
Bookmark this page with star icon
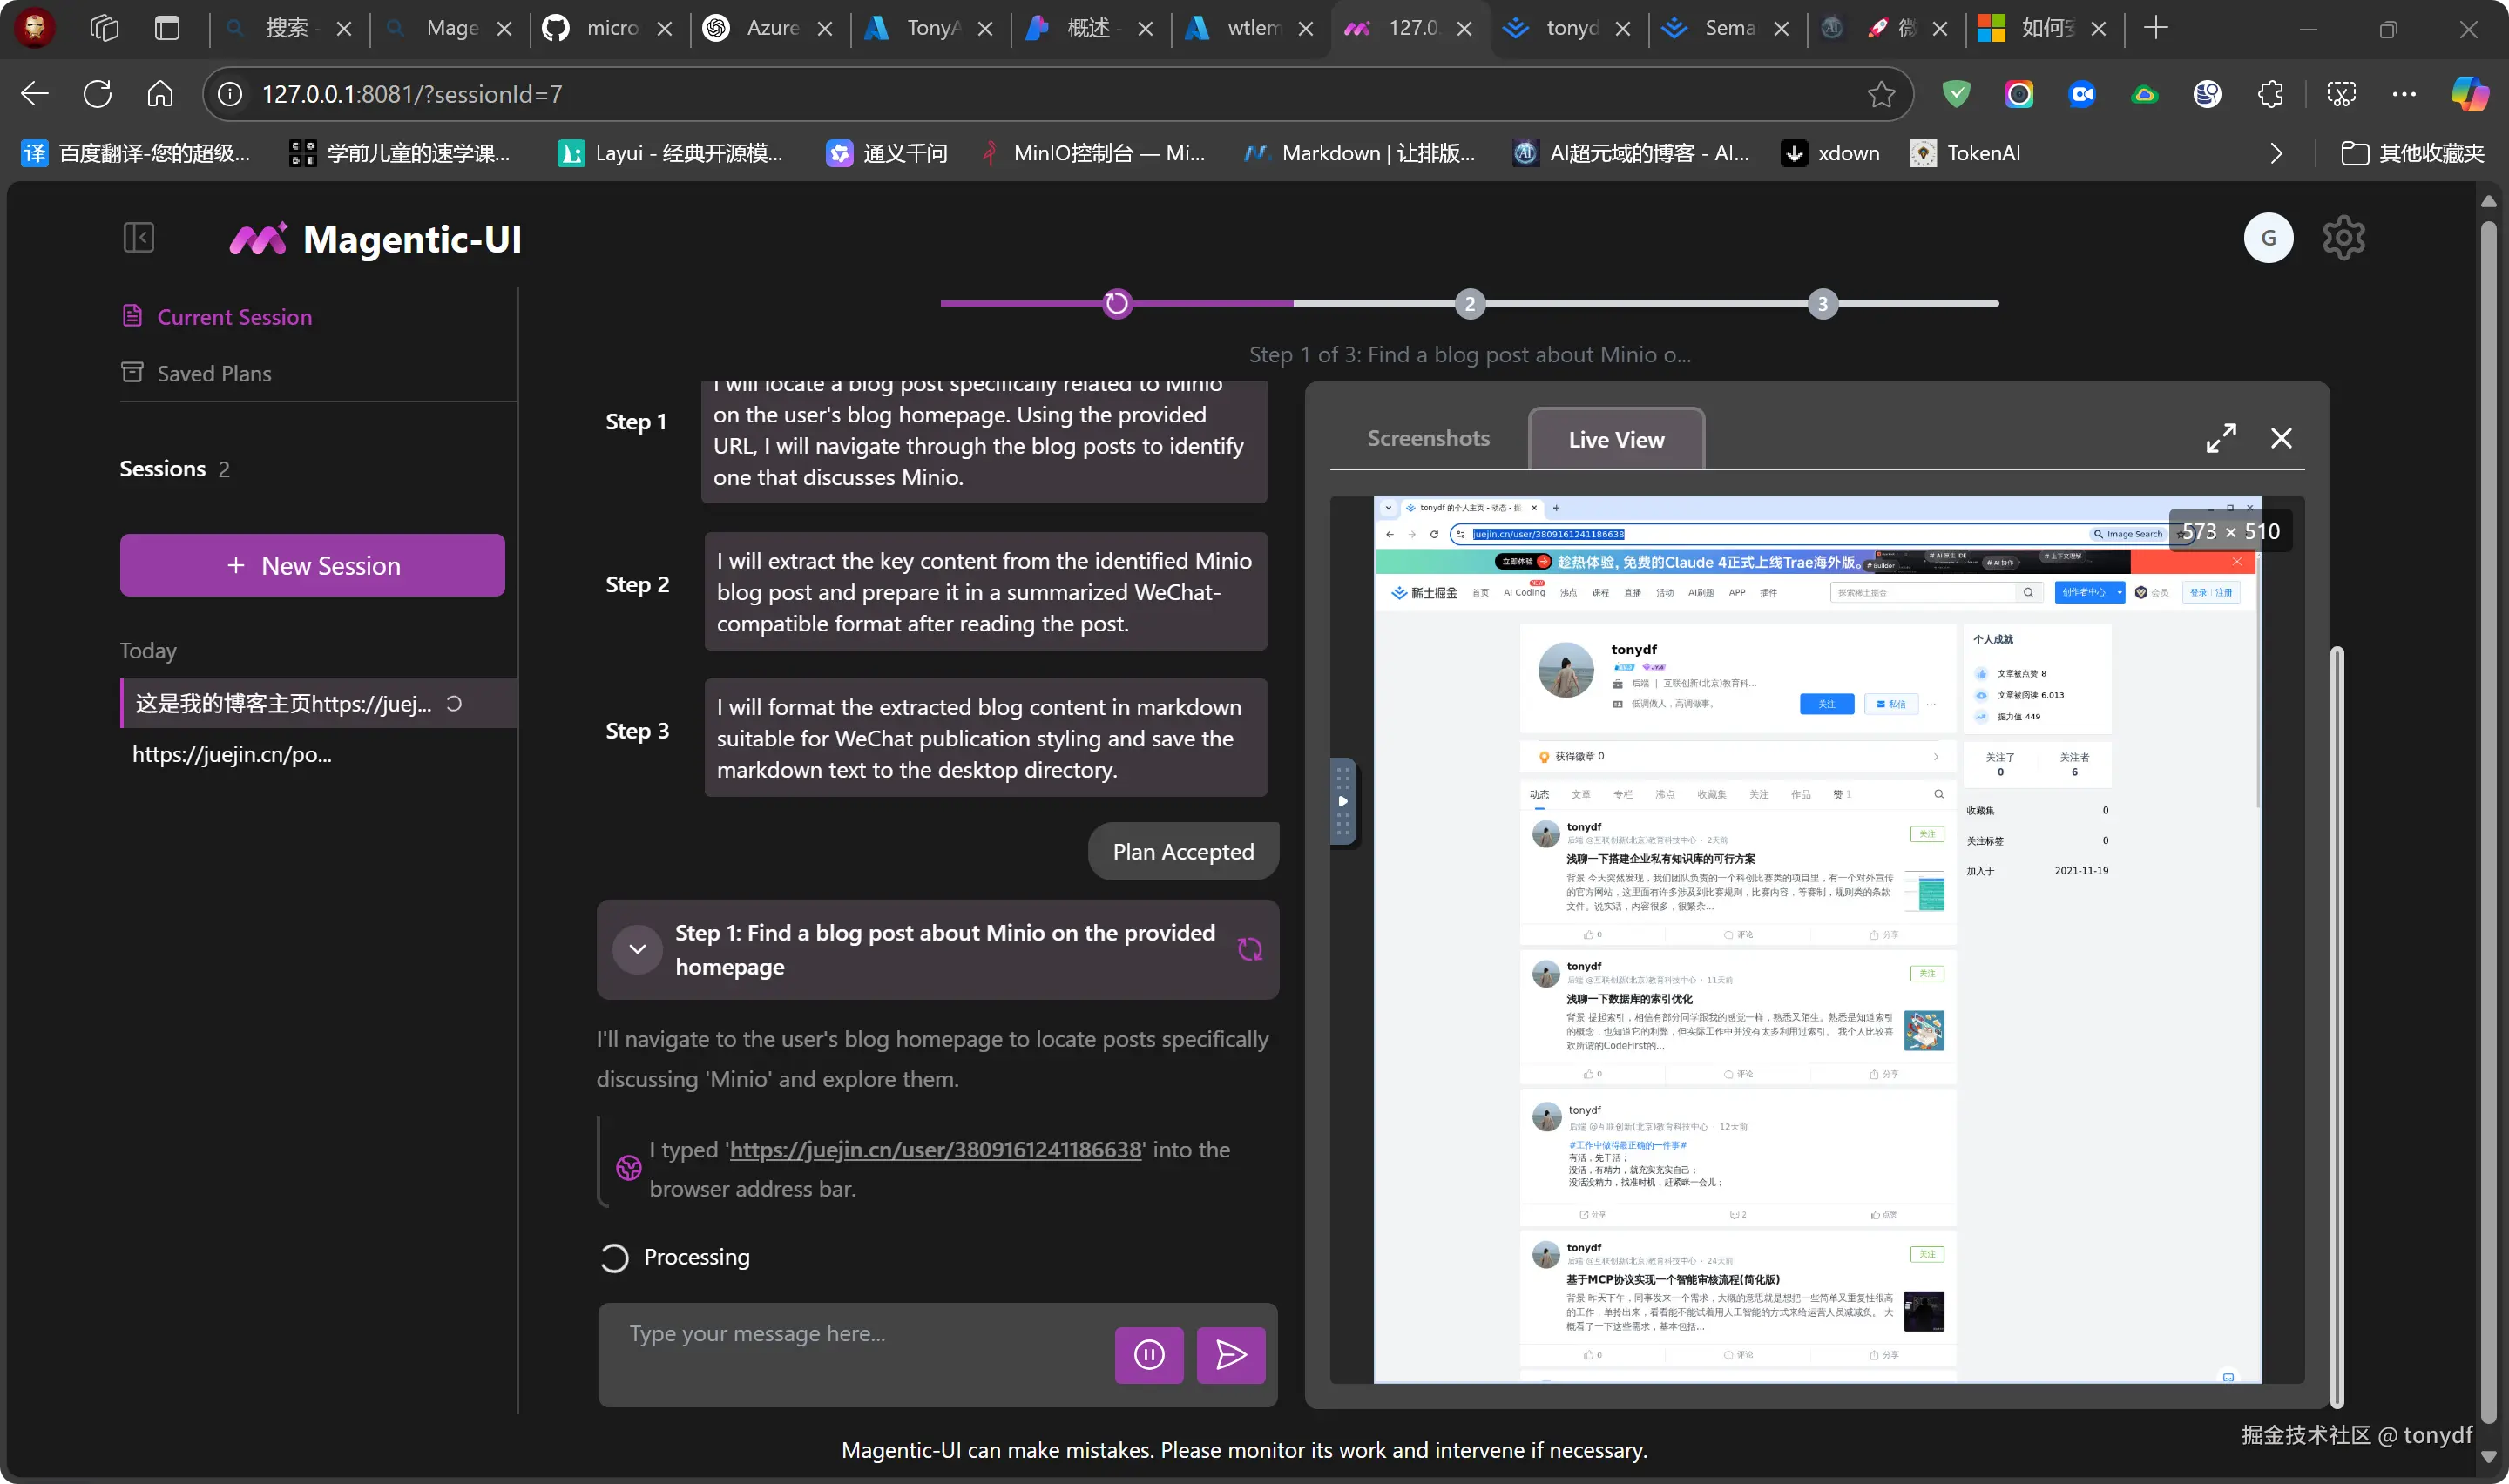(1880, 94)
